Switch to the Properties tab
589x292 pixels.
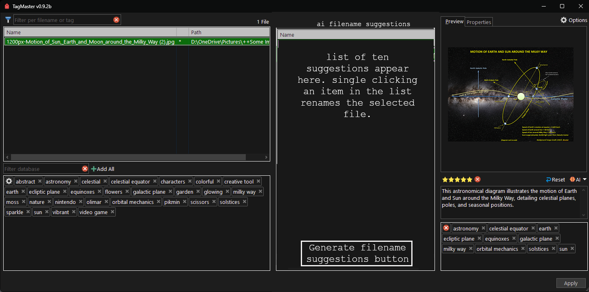pos(479,22)
